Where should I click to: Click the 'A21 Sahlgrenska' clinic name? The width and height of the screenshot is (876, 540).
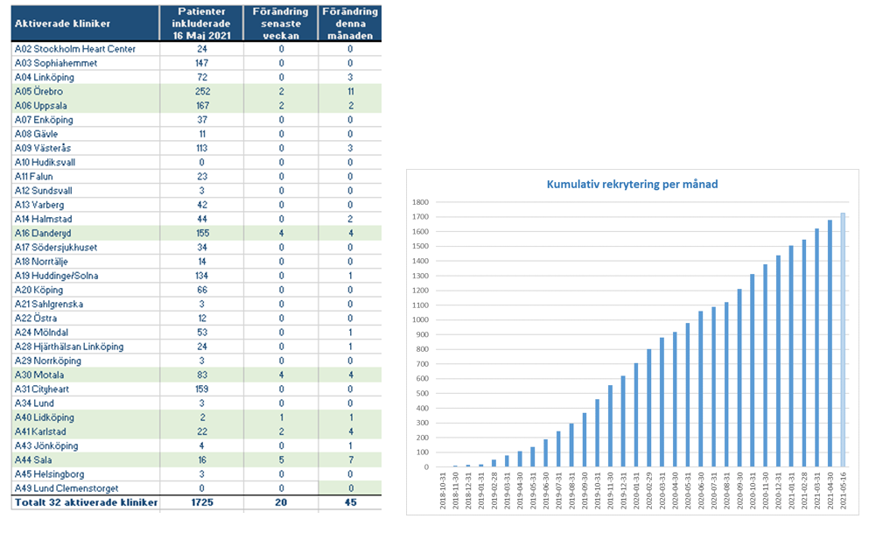[49, 304]
